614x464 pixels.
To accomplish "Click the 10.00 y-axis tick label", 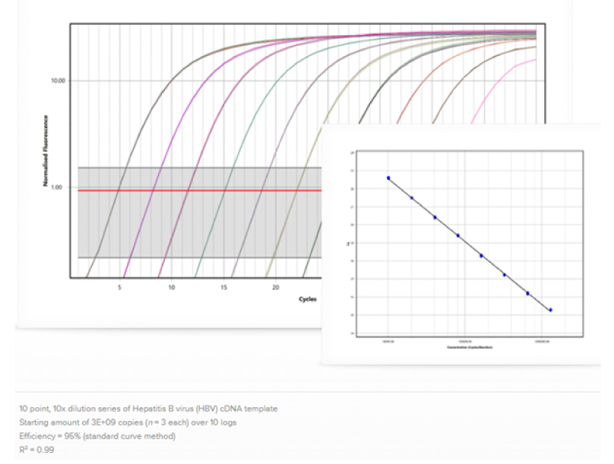I will tap(58, 80).
